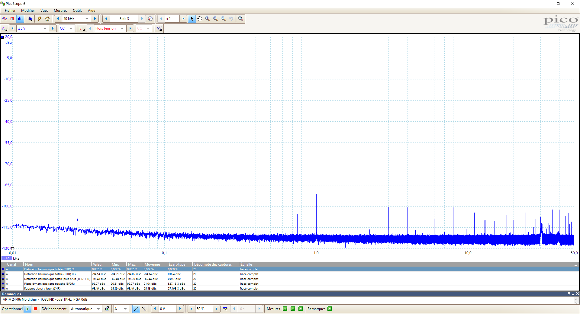The width and height of the screenshot is (580, 314).
Task: Increase the frequency range from 50 kHz
Action: (x=95, y=19)
